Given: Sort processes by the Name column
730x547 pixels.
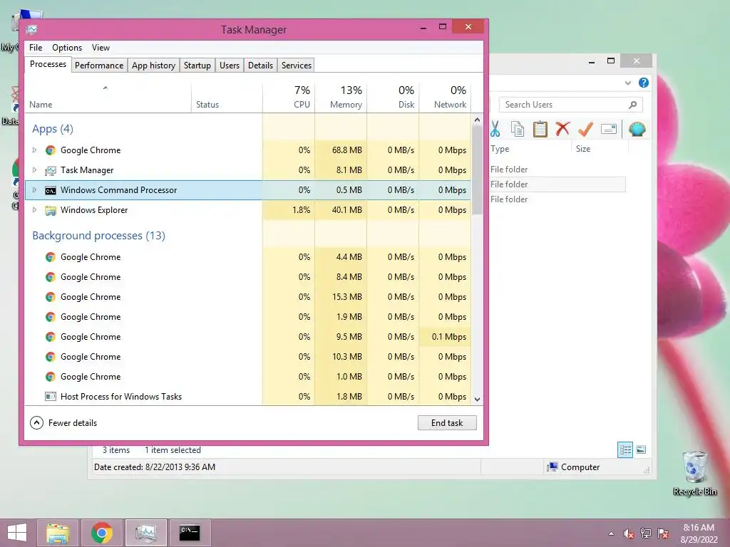Looking at the screenshot, I should click(108, 98).
